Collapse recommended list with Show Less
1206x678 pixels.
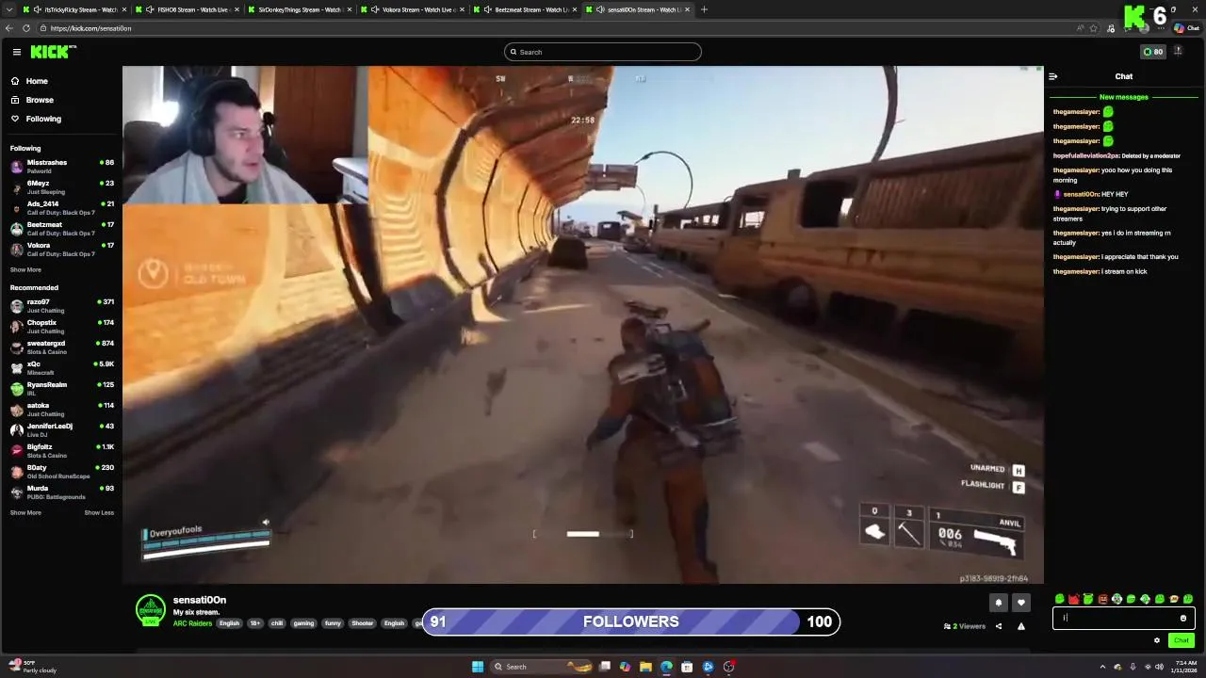pos(99,513)
